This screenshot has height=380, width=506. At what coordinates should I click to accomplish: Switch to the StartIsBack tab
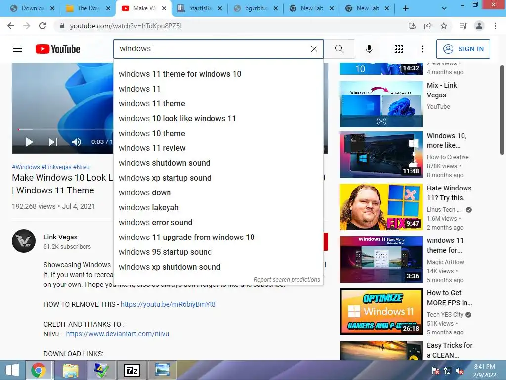point(200,8)
